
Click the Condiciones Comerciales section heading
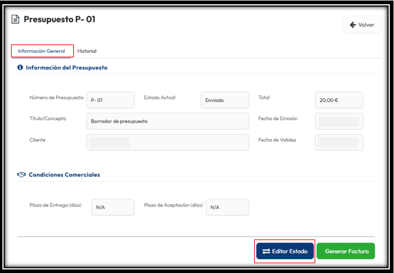pyautogui.click(x=64, y=175)
